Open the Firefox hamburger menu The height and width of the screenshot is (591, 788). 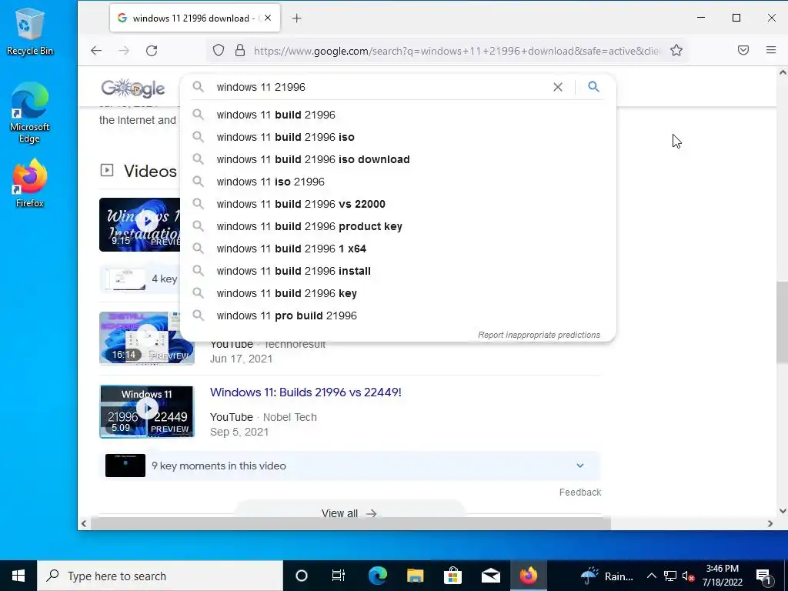coord(771,50)
